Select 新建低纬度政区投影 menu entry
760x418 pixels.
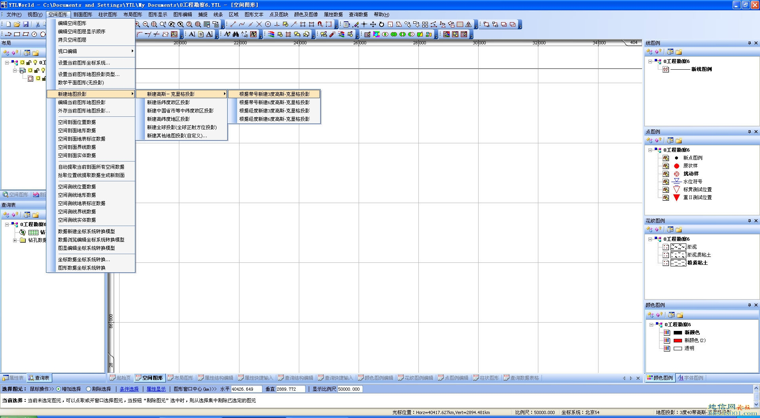coord(182,103)
